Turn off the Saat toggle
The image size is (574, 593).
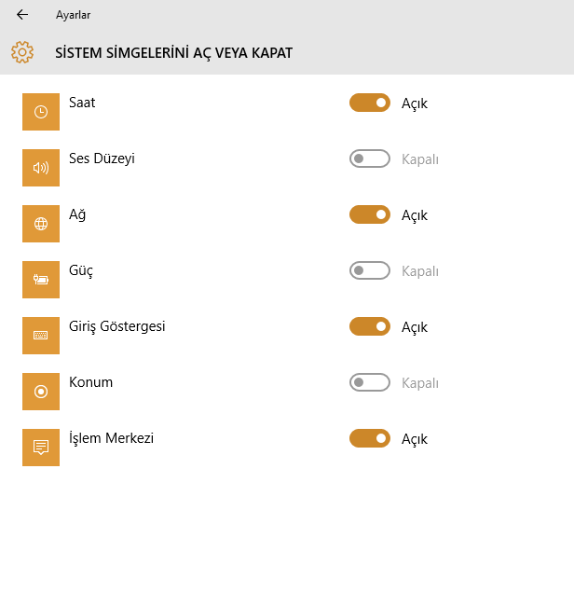point(370,103)
